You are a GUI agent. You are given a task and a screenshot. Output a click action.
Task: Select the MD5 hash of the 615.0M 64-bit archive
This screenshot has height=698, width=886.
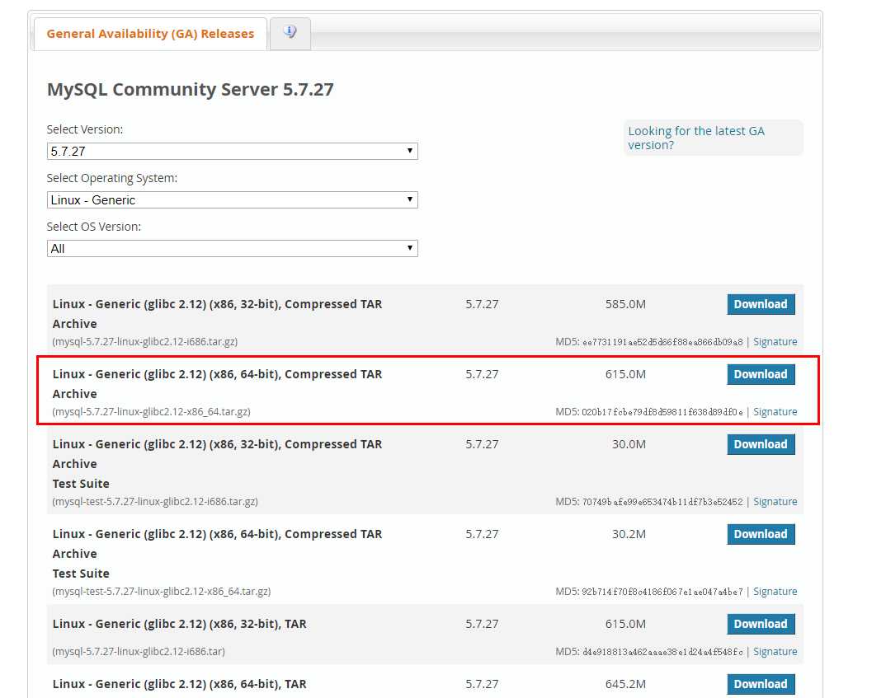click(662, 412)
